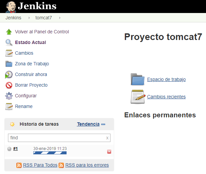Click the Enlaces permanentes heading
206x174 pixels.
point(160,115)
